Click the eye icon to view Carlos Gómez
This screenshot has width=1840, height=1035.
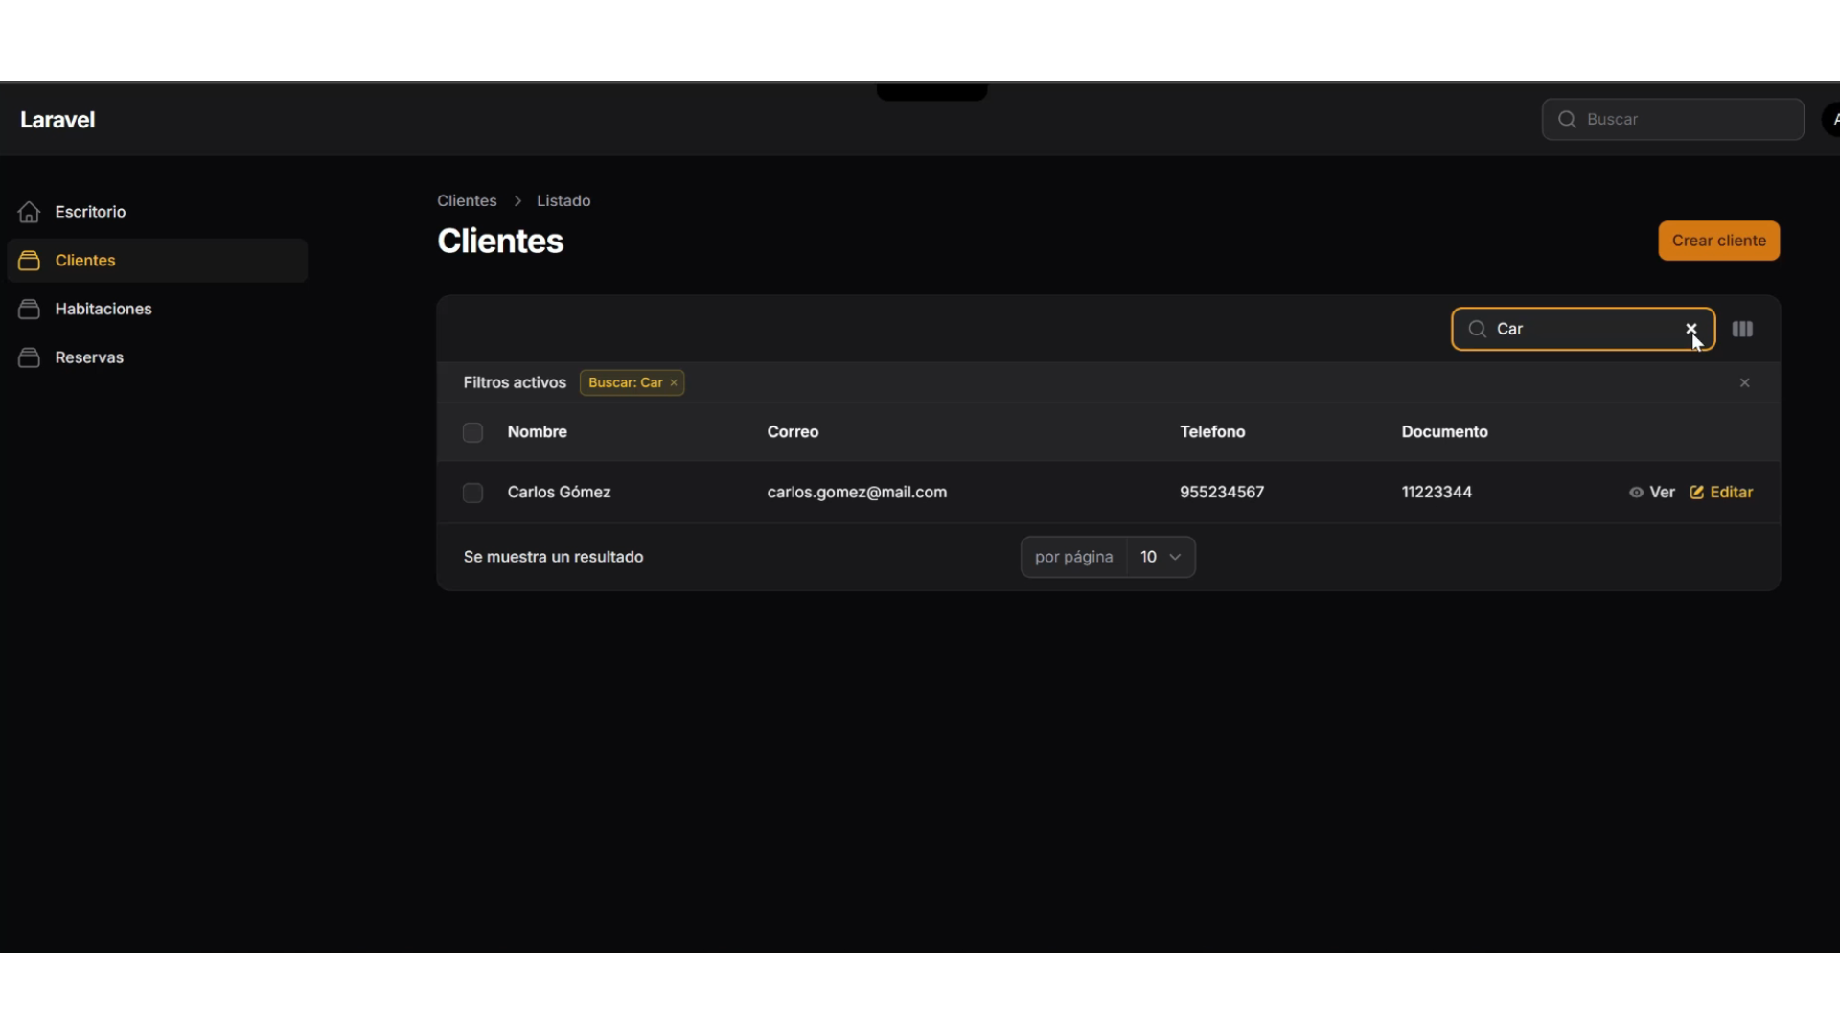[1636, 492]
